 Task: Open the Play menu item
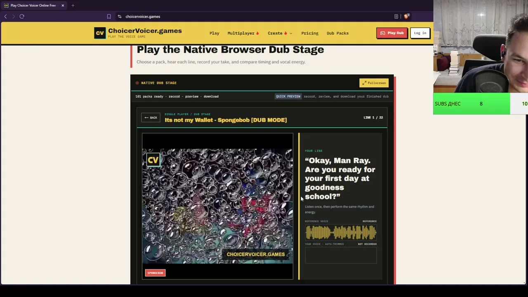coord(214,33)
